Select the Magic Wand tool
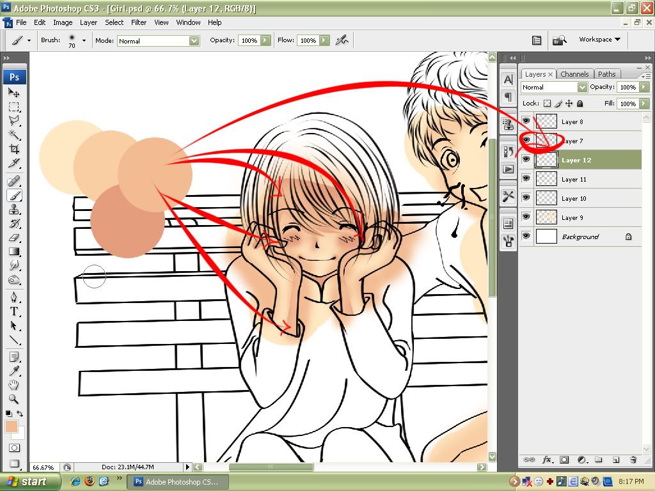Image resolution: width=655 pixels, height=491 pixels. (x=14, y=134)
